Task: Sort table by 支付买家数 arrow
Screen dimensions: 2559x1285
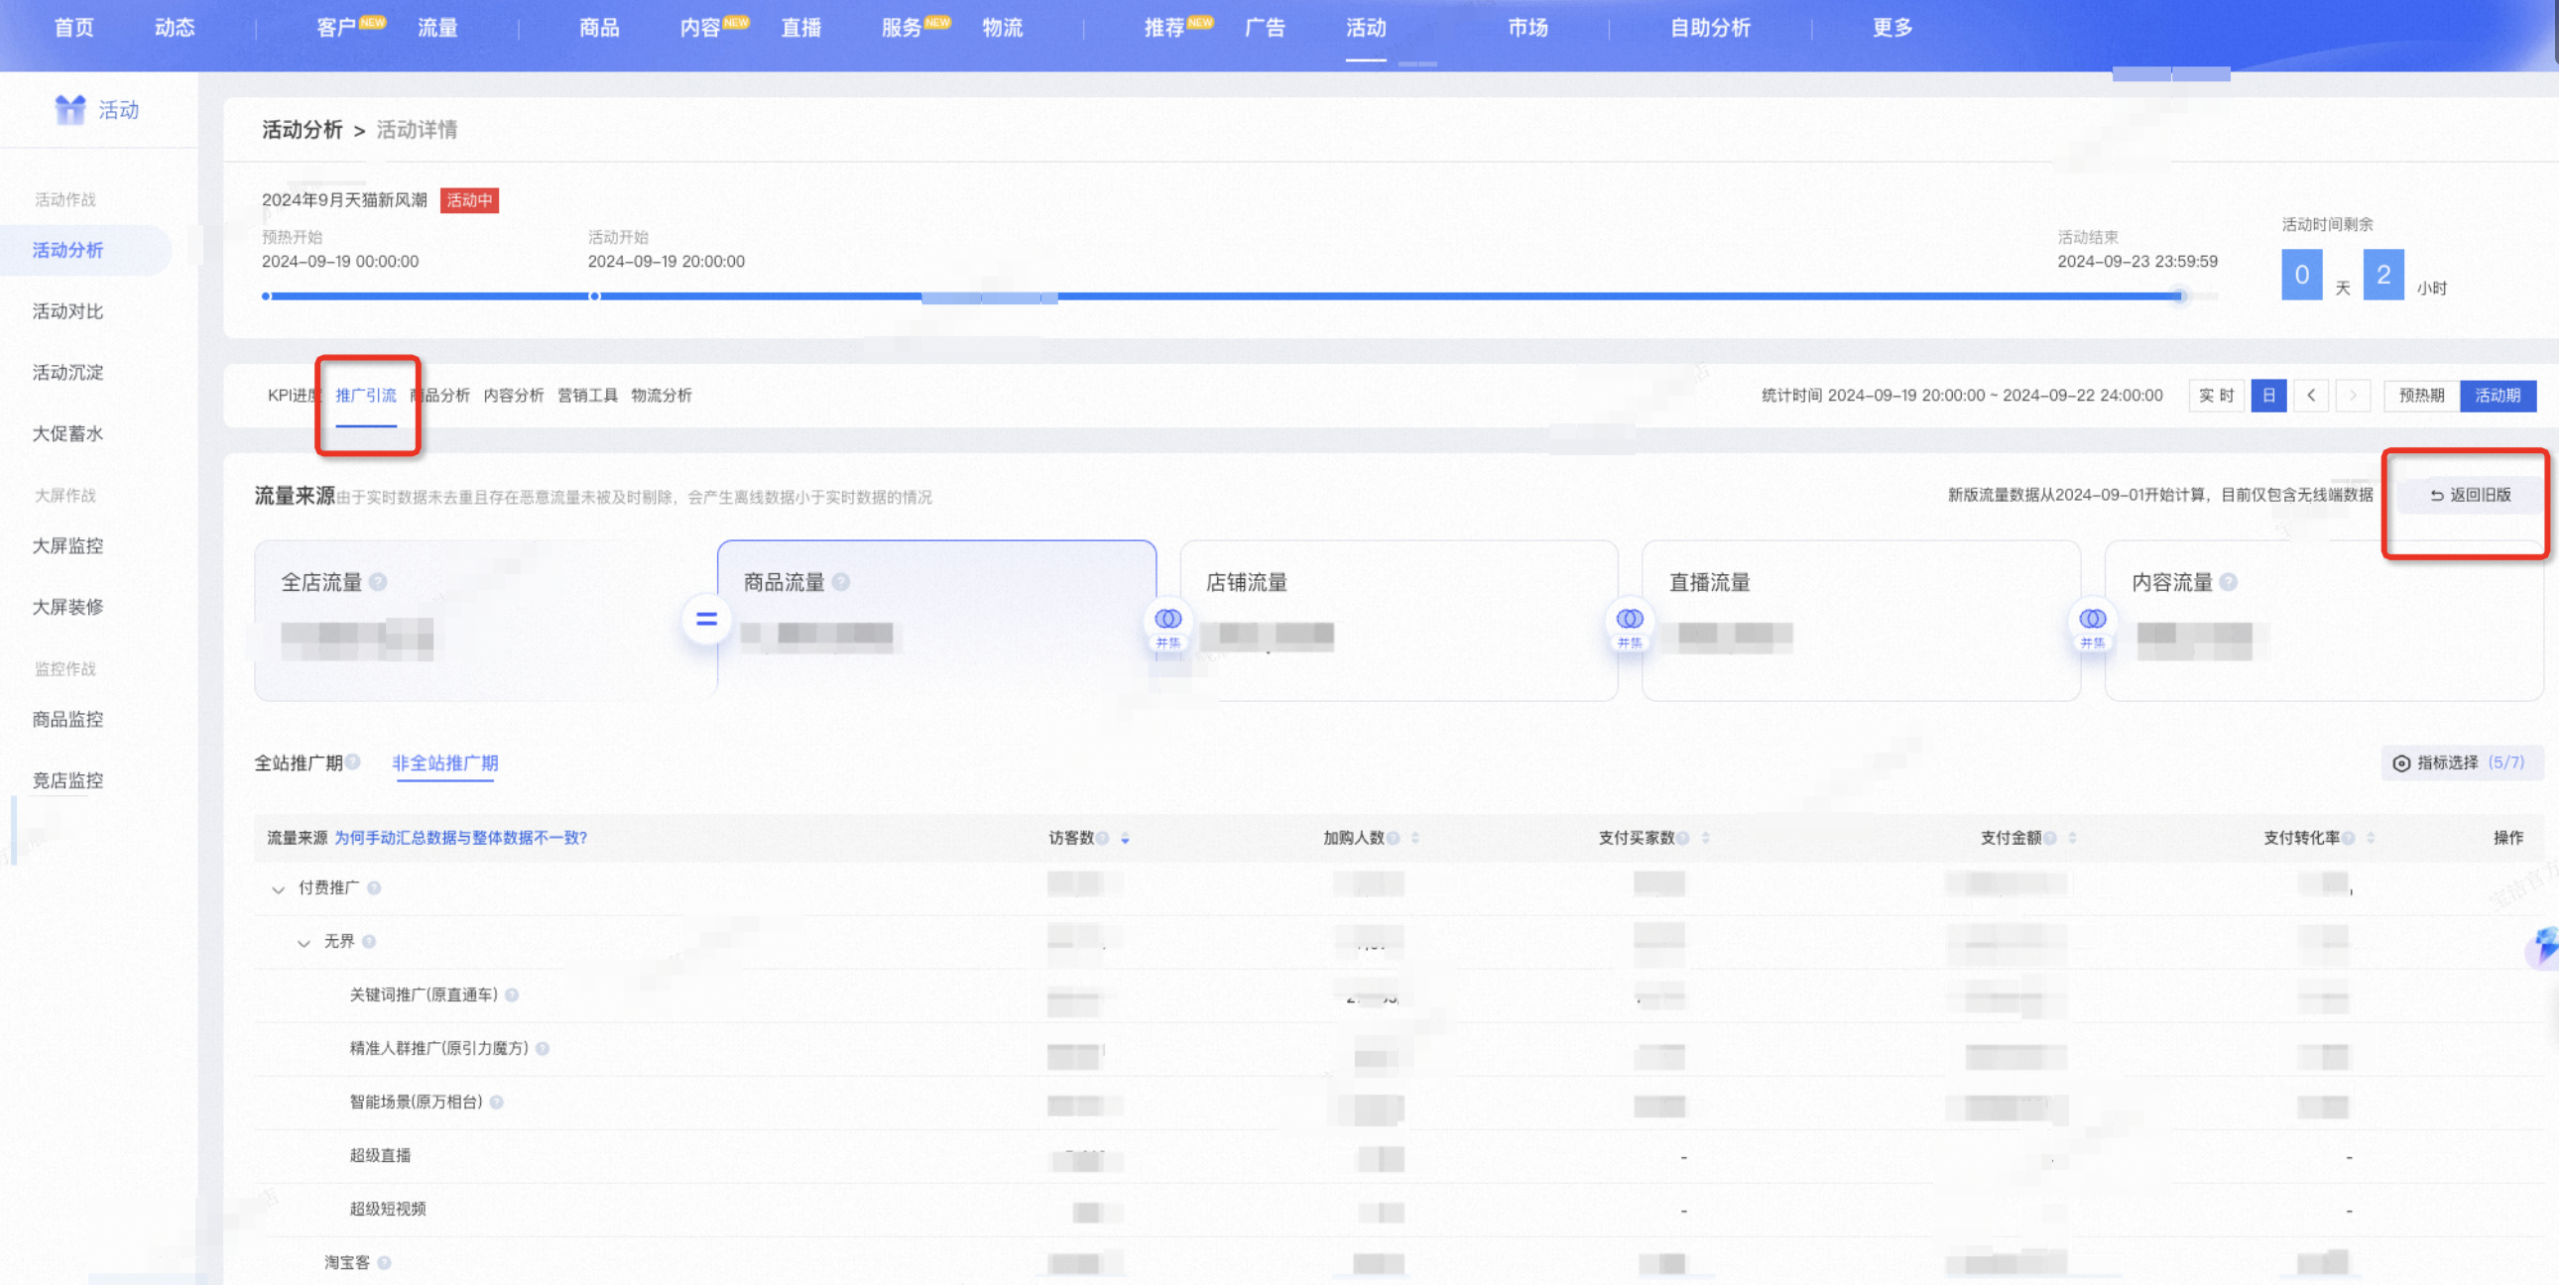Action: click(x=1706, y=838)
